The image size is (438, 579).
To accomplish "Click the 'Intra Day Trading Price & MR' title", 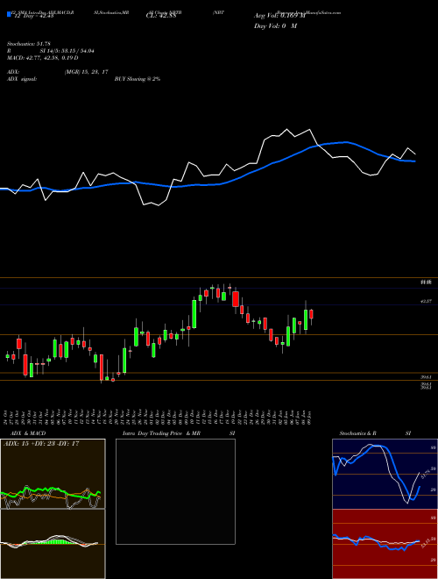I will point(161,433).
